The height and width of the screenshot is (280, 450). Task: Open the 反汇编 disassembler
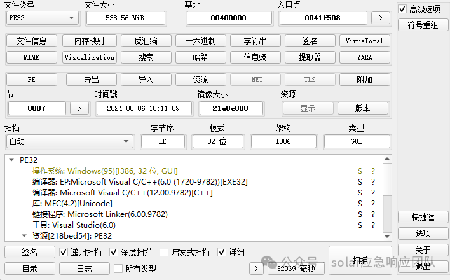coord(146,41)
